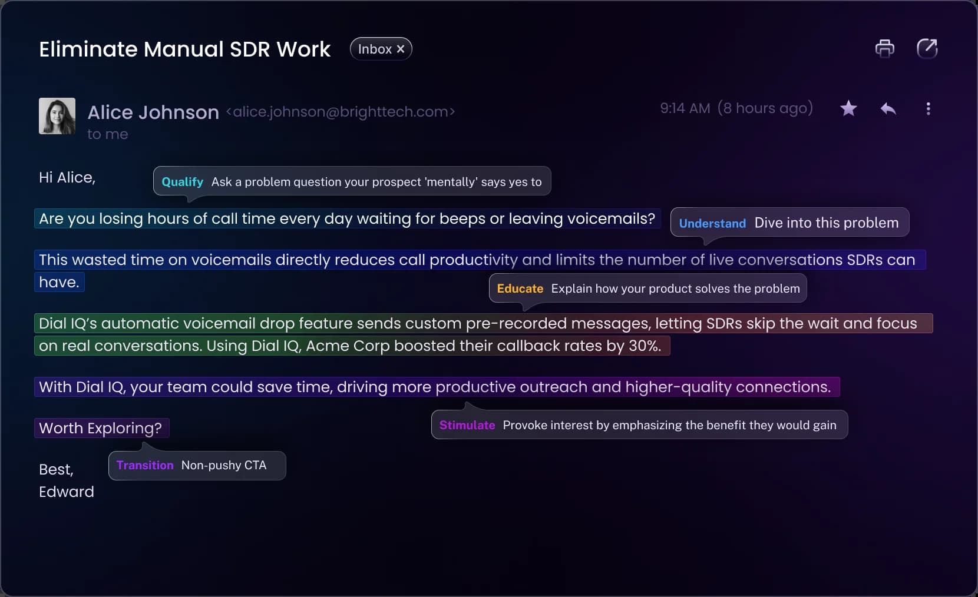Click the alice.johnson@brighttech.com address
Image resolution: width=978 pixels, height=597 pixels.
[341, 112]
